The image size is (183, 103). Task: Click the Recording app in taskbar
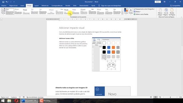tap(47, 101)
